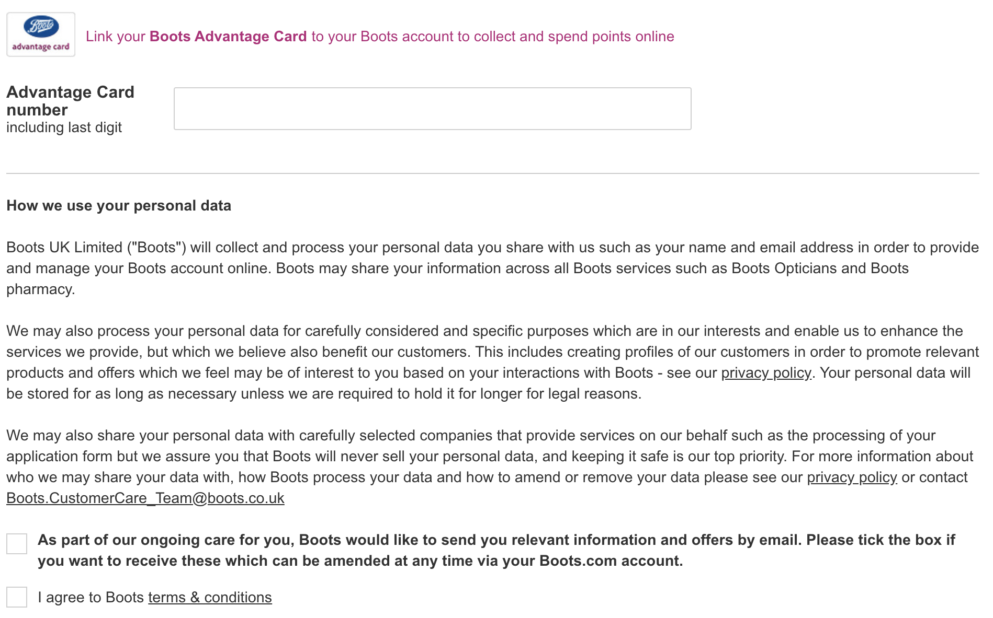Focus the Advantage Card number field

[x=432, y=109]
